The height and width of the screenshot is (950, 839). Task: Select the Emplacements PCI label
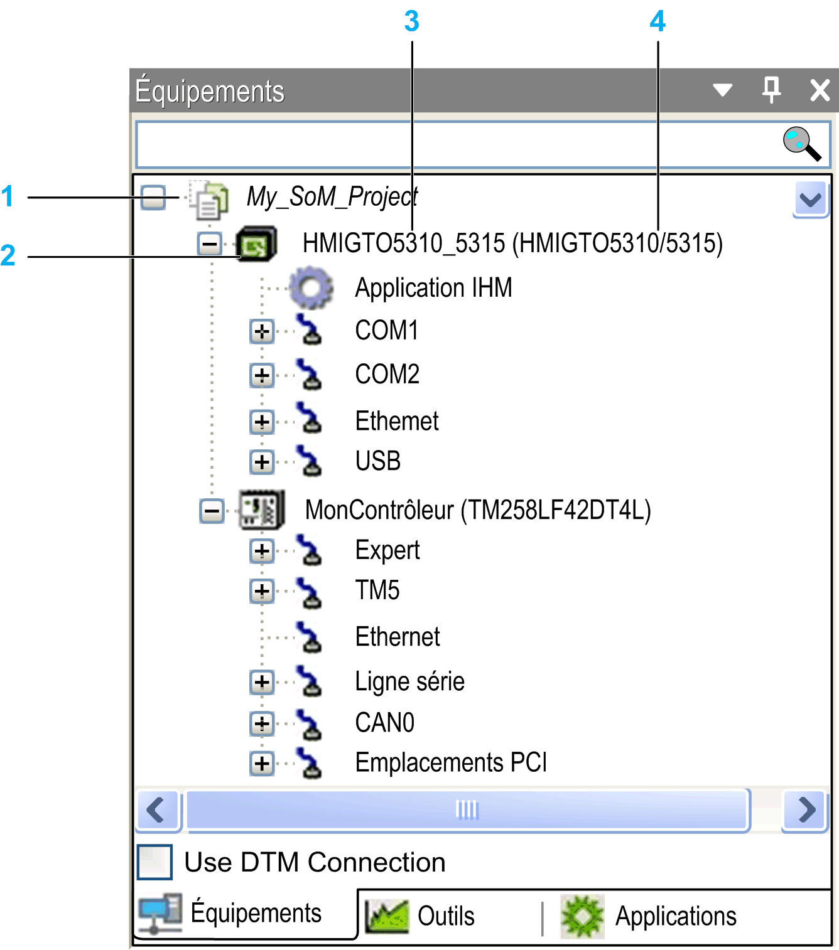click(x=451, y=763)
